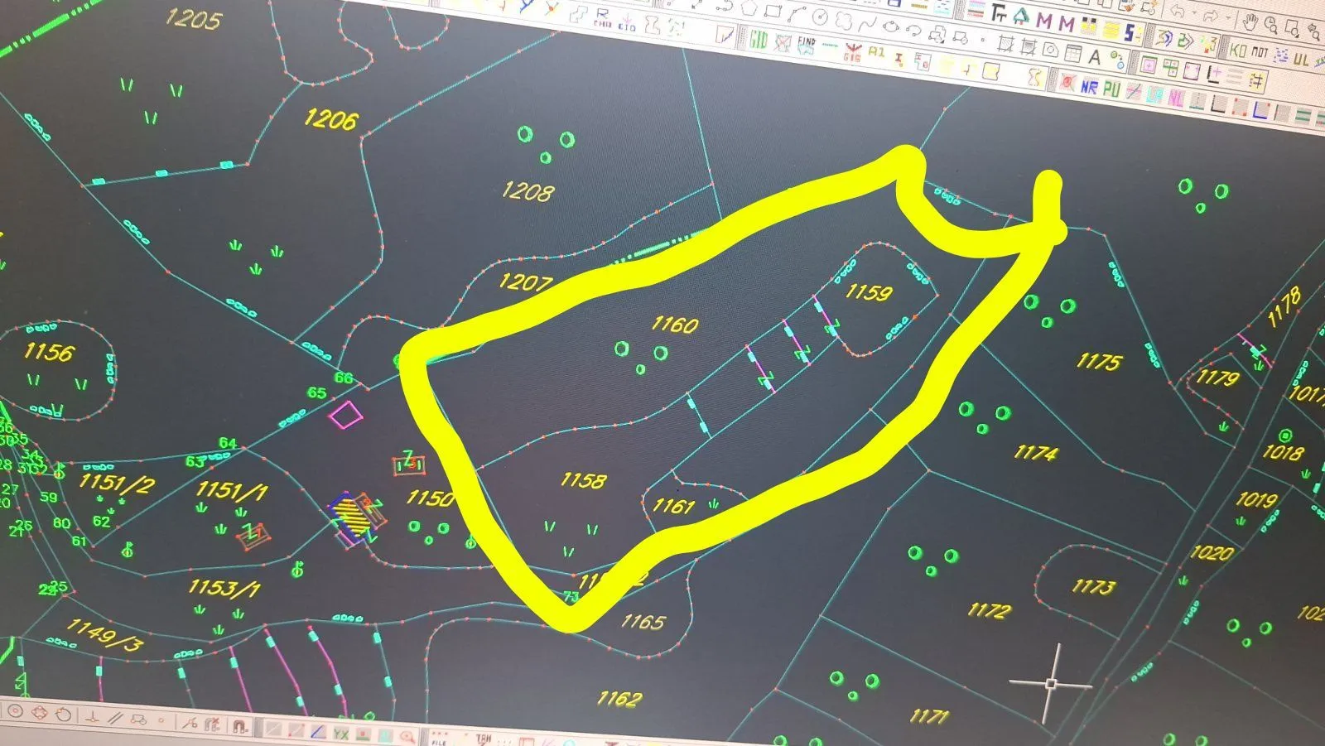The height and width of the screenshot is (746, 1325).
Task: Click the redo arrow button
Action: 1210,16
